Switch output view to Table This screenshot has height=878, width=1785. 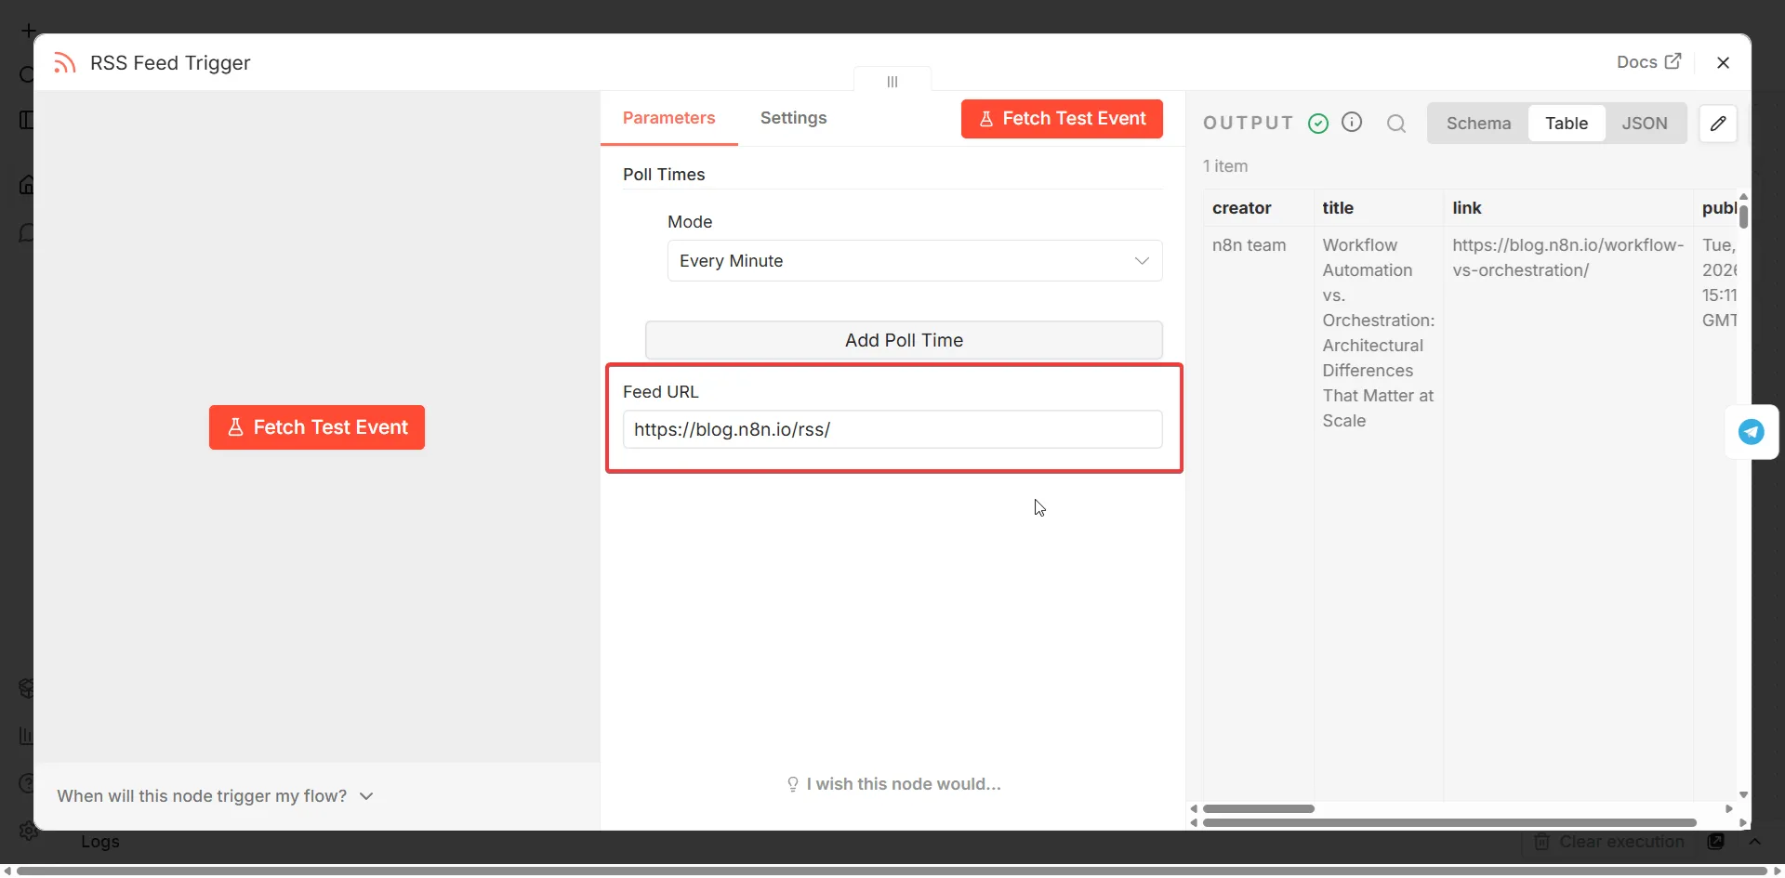click(x=1567, y=124)
